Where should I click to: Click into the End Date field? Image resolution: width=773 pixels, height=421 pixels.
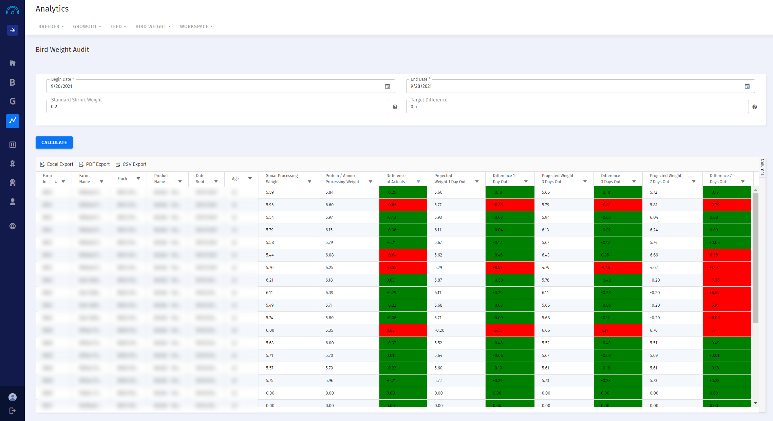tap(580, 86)
